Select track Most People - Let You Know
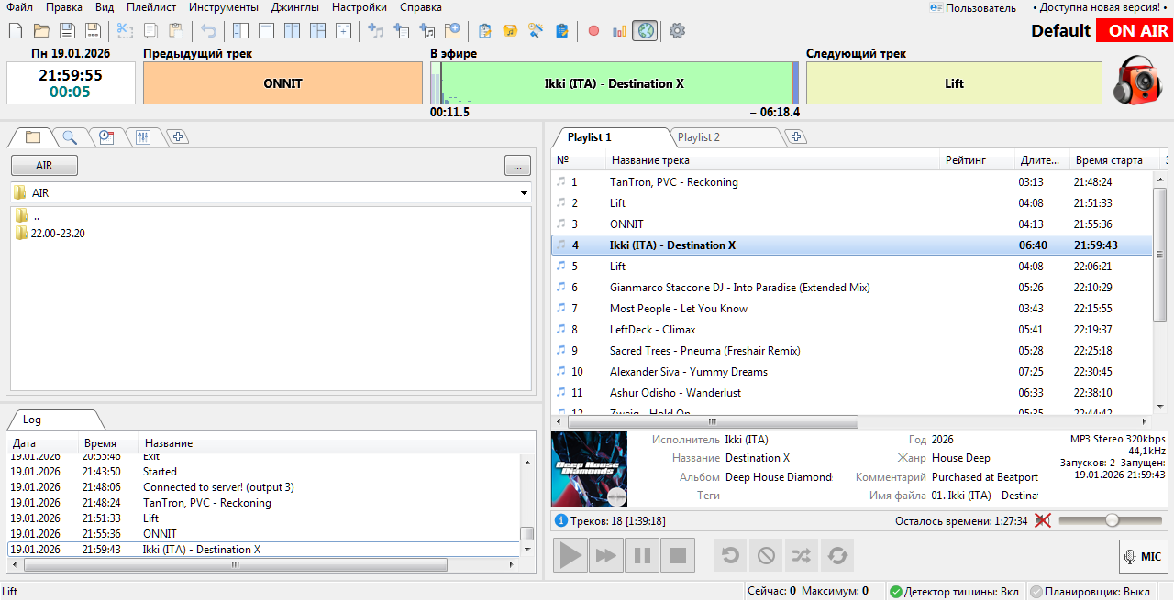 tap(678, 309)
